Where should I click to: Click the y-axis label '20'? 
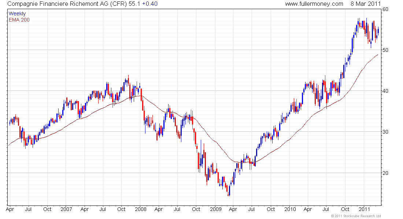pyautogui.click(x=385, y=173)
